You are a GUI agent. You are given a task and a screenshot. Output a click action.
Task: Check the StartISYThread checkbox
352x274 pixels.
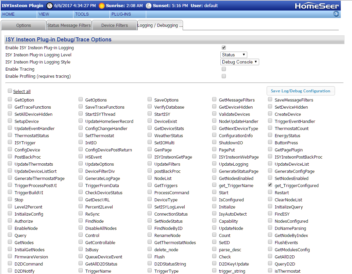pyautogui.click(x=81, y=114)
